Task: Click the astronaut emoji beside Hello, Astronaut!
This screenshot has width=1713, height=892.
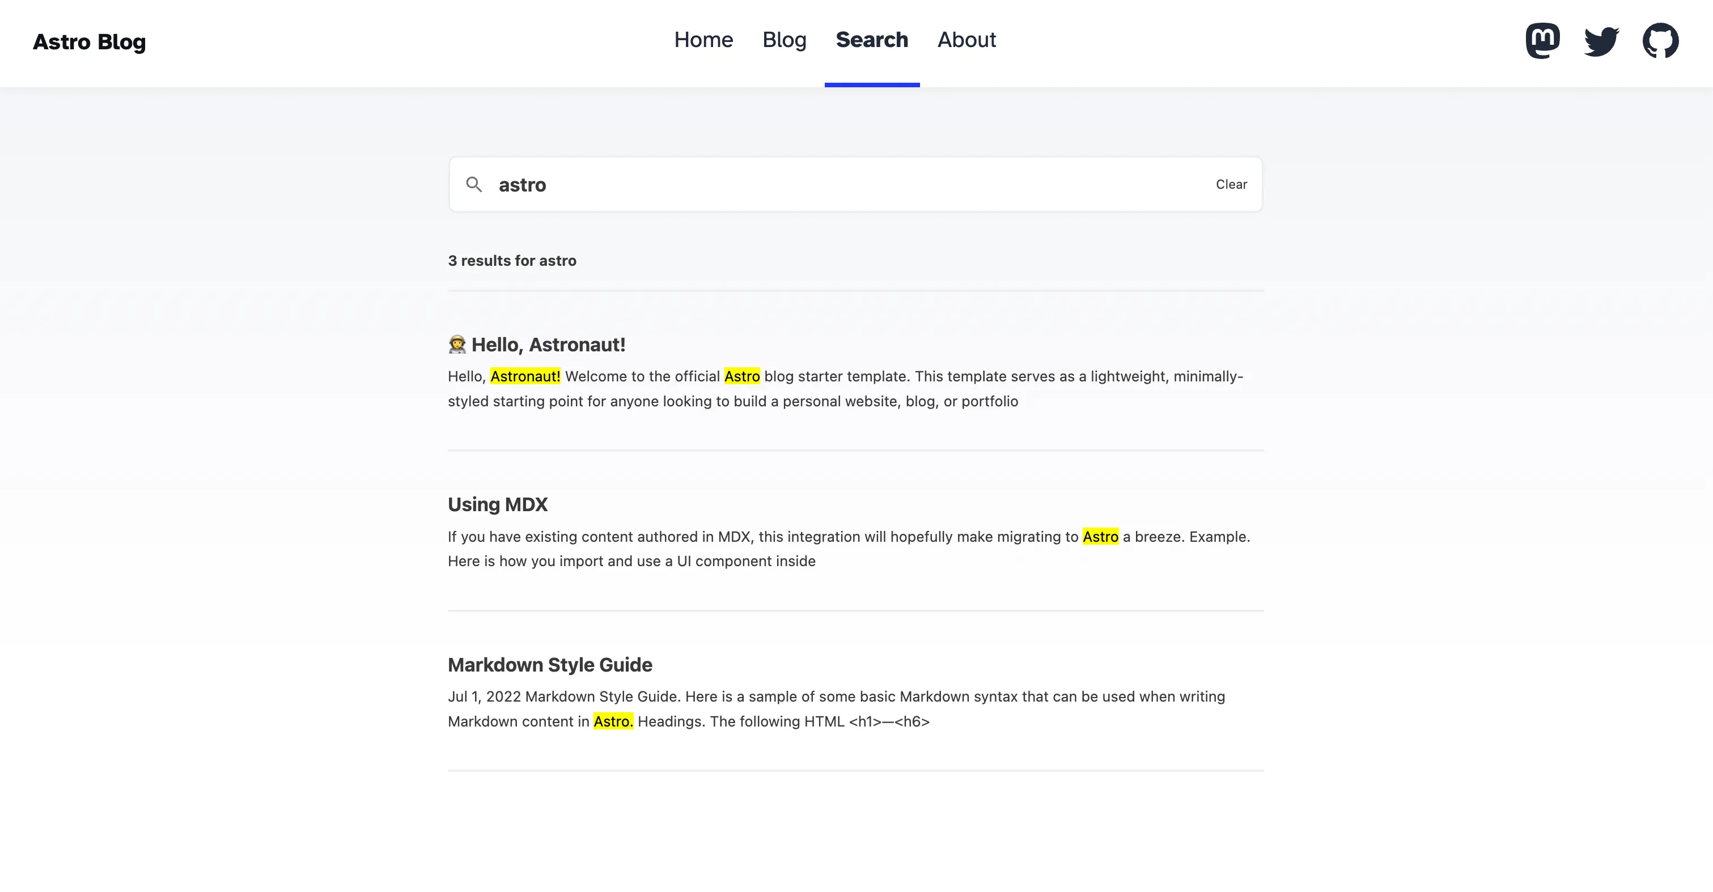Action: [456, 345]
